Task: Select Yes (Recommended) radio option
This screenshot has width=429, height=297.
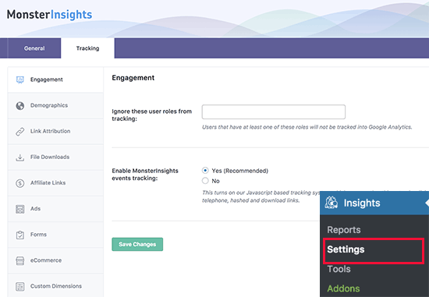Action: 205,171
